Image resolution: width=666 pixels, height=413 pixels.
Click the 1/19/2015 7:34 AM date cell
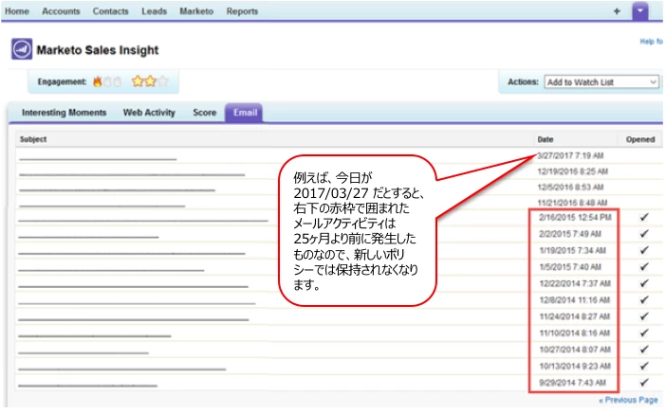coord(573,251)
